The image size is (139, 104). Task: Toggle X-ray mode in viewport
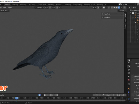point(109,8)
